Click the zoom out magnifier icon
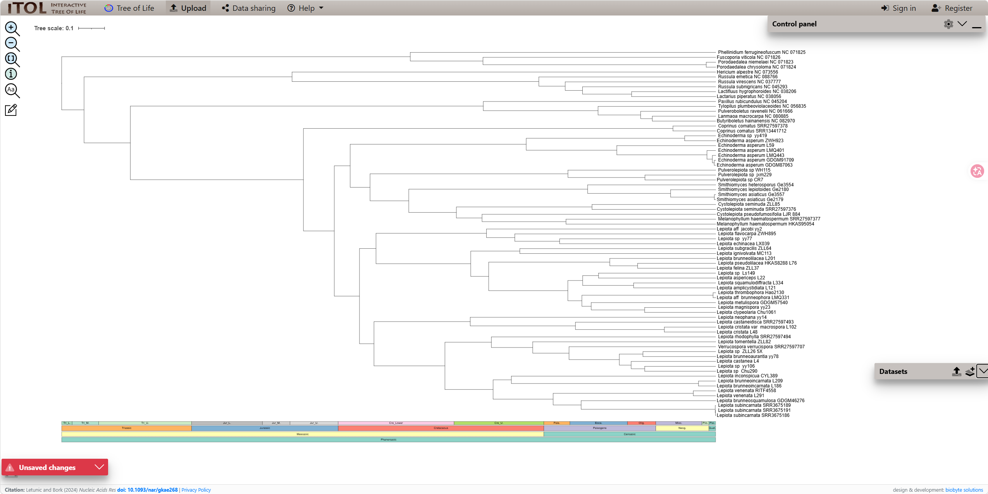The width and height of the screenshot is (988, 494). [x=12, y=44]
